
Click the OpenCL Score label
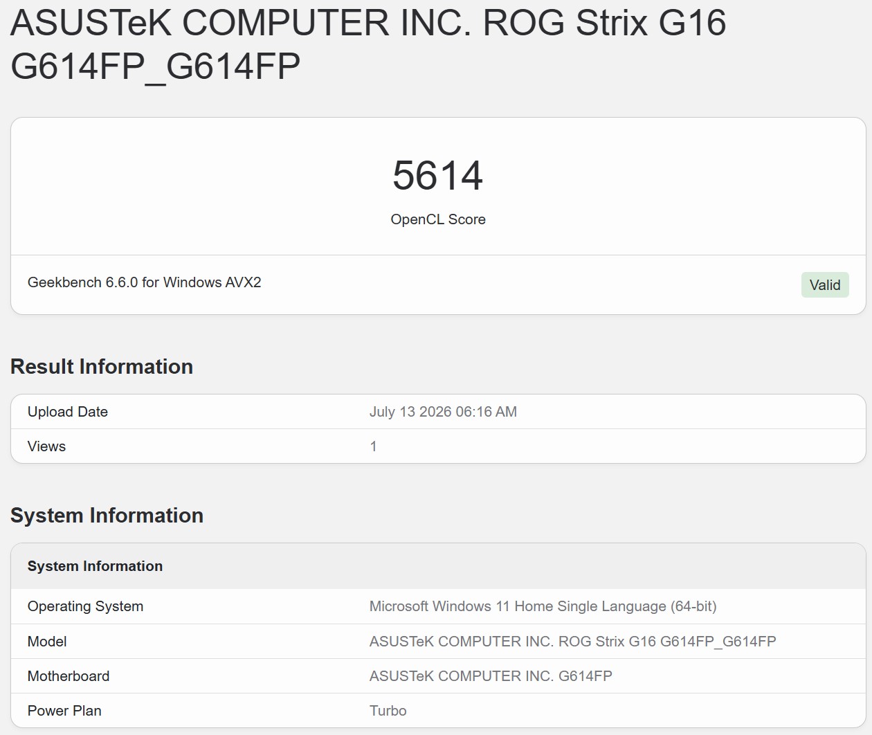click(x=438, y=219)
